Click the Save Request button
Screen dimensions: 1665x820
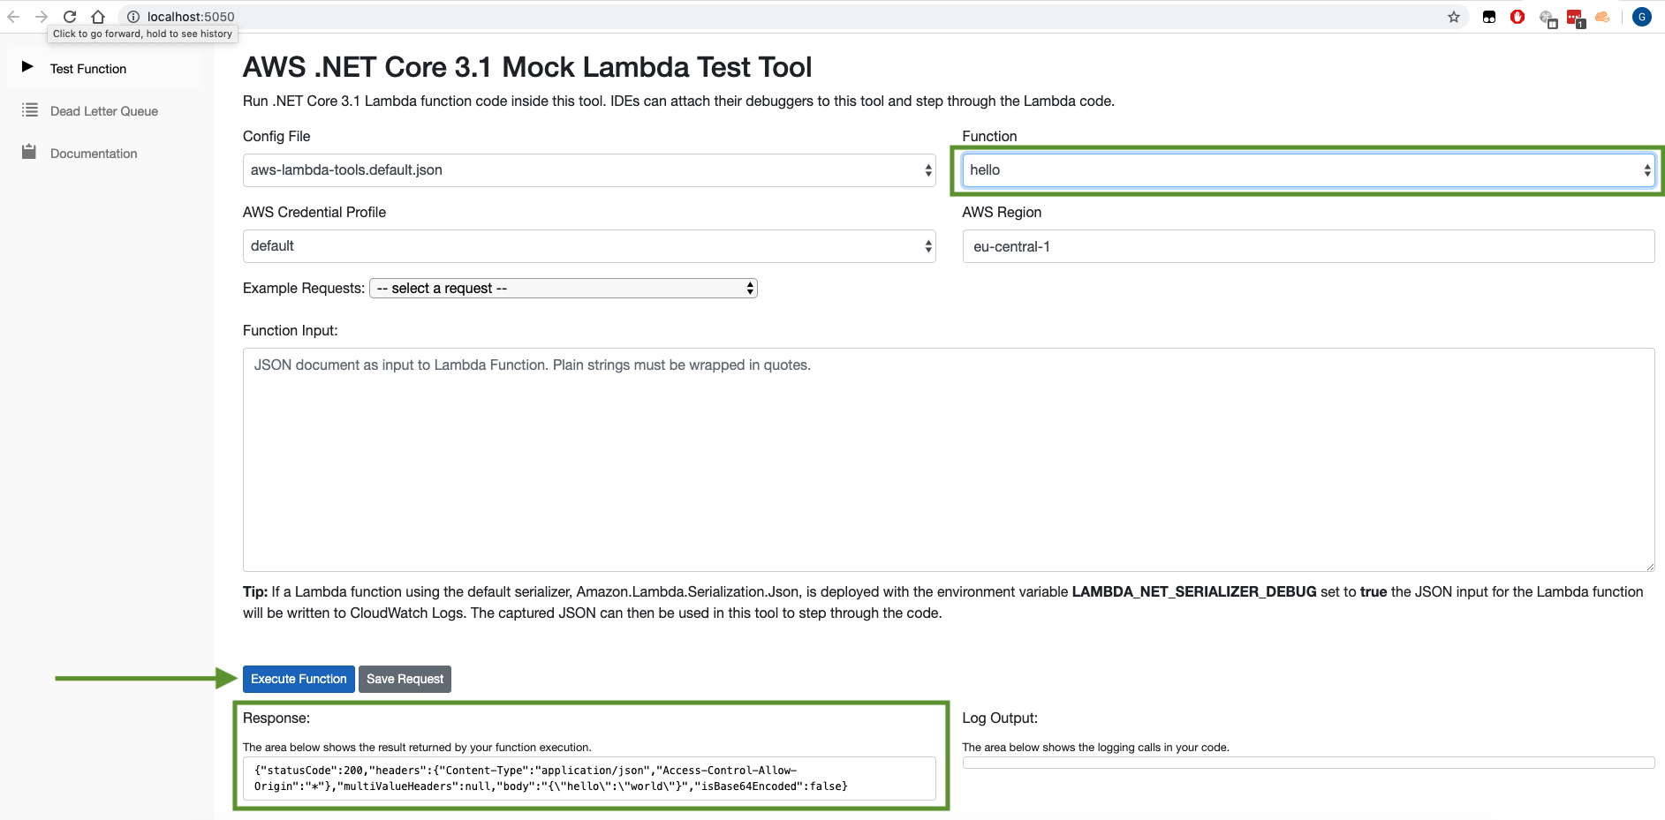coord(405,679)
